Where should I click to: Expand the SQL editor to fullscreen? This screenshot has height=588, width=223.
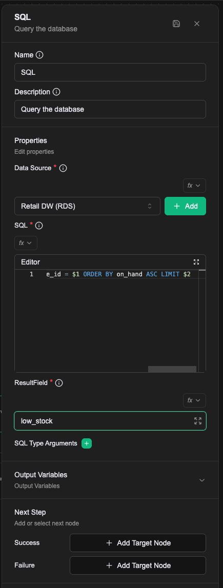click(196, 262)
